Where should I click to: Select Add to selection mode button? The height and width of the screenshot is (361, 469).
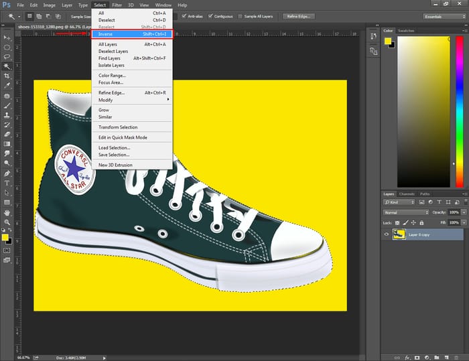[x=39, y=16]
